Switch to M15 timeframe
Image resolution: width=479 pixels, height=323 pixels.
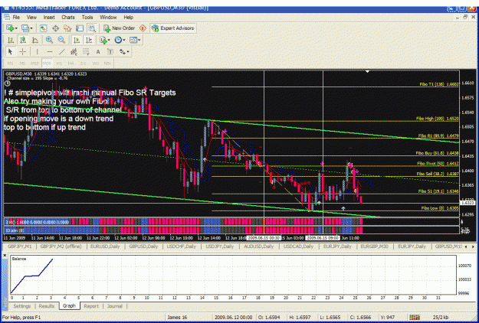click(x=34, y=64)
